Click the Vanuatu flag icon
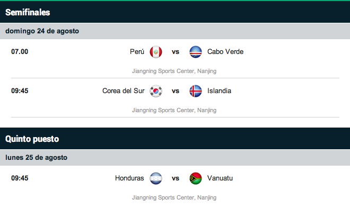The height and width of the screenshot is (208, 350). (196, 178)
